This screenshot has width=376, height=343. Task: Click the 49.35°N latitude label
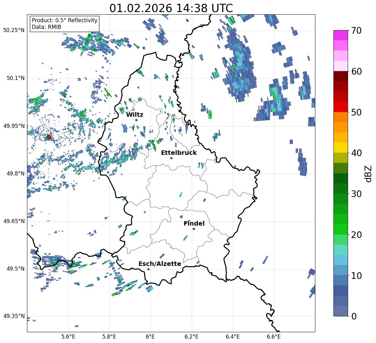[14, 316]
